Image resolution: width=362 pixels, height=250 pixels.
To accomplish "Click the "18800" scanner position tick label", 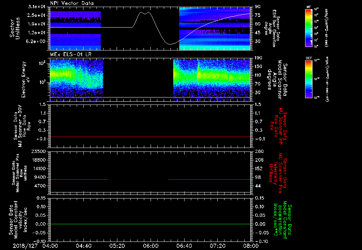I will [39, 160].
